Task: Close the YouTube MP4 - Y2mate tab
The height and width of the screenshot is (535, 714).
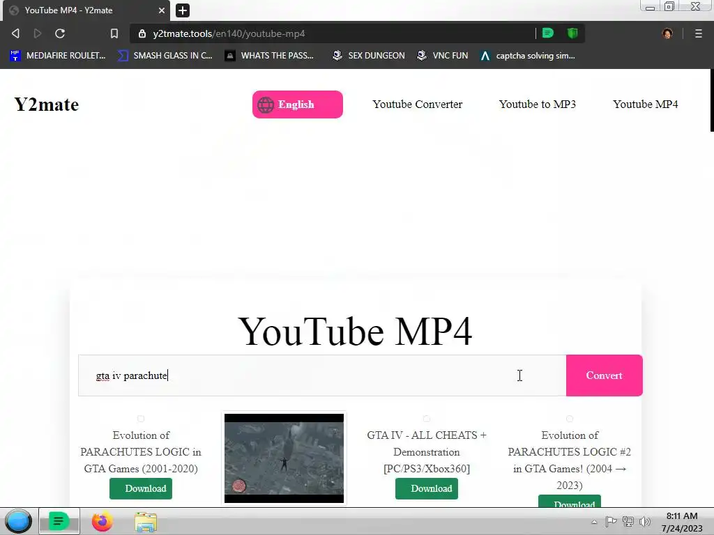Action: [162, 10]
